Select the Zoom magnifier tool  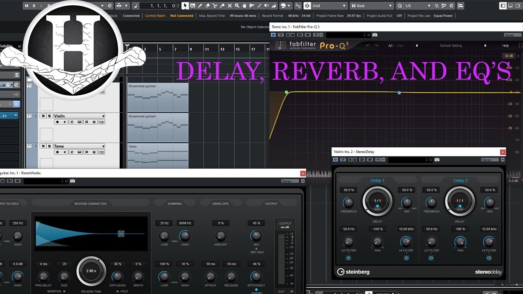[237, 6]
